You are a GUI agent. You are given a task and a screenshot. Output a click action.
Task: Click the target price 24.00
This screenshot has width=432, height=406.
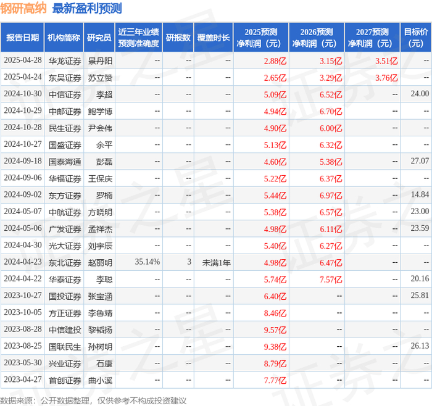(x=420, y=94)
